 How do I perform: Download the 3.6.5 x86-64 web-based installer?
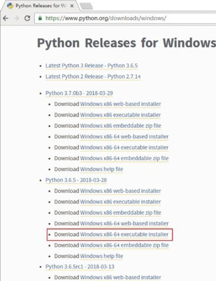[124, 224]
